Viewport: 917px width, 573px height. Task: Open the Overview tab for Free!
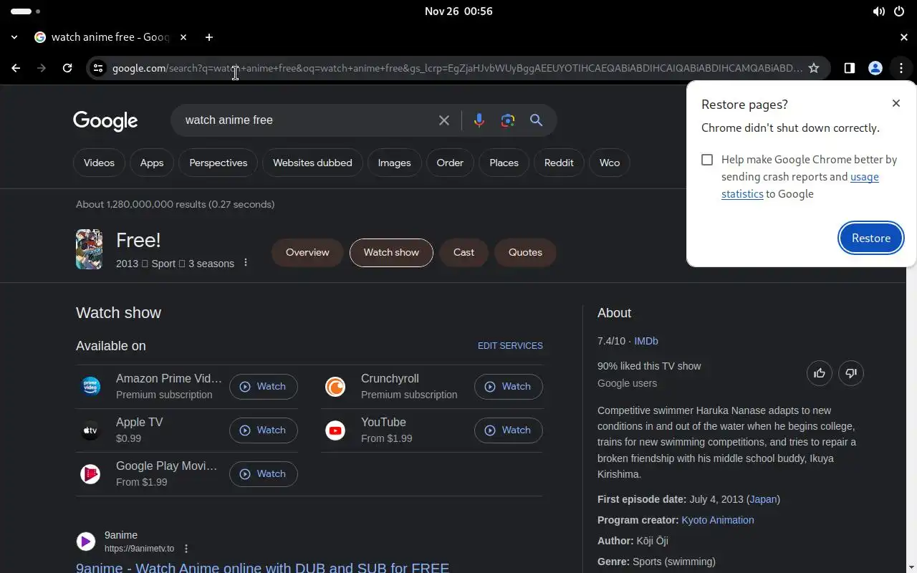tap(307, 252)
